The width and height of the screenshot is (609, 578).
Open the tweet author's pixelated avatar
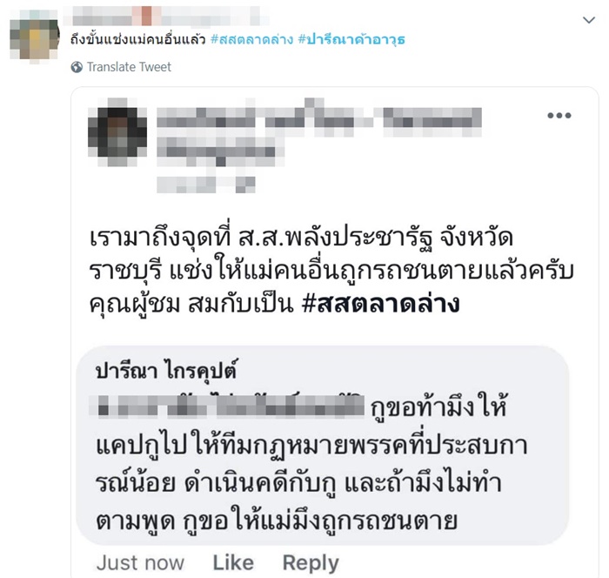coord(35,36)
